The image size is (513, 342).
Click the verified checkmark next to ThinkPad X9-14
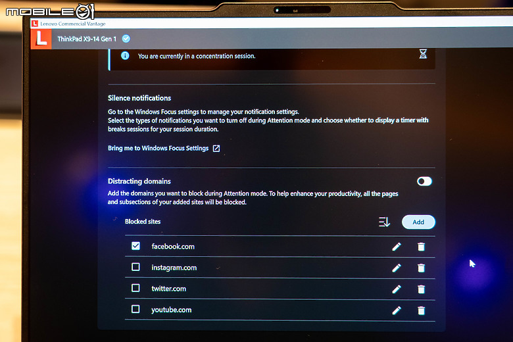pyautogui.click(x=126, y=39)
